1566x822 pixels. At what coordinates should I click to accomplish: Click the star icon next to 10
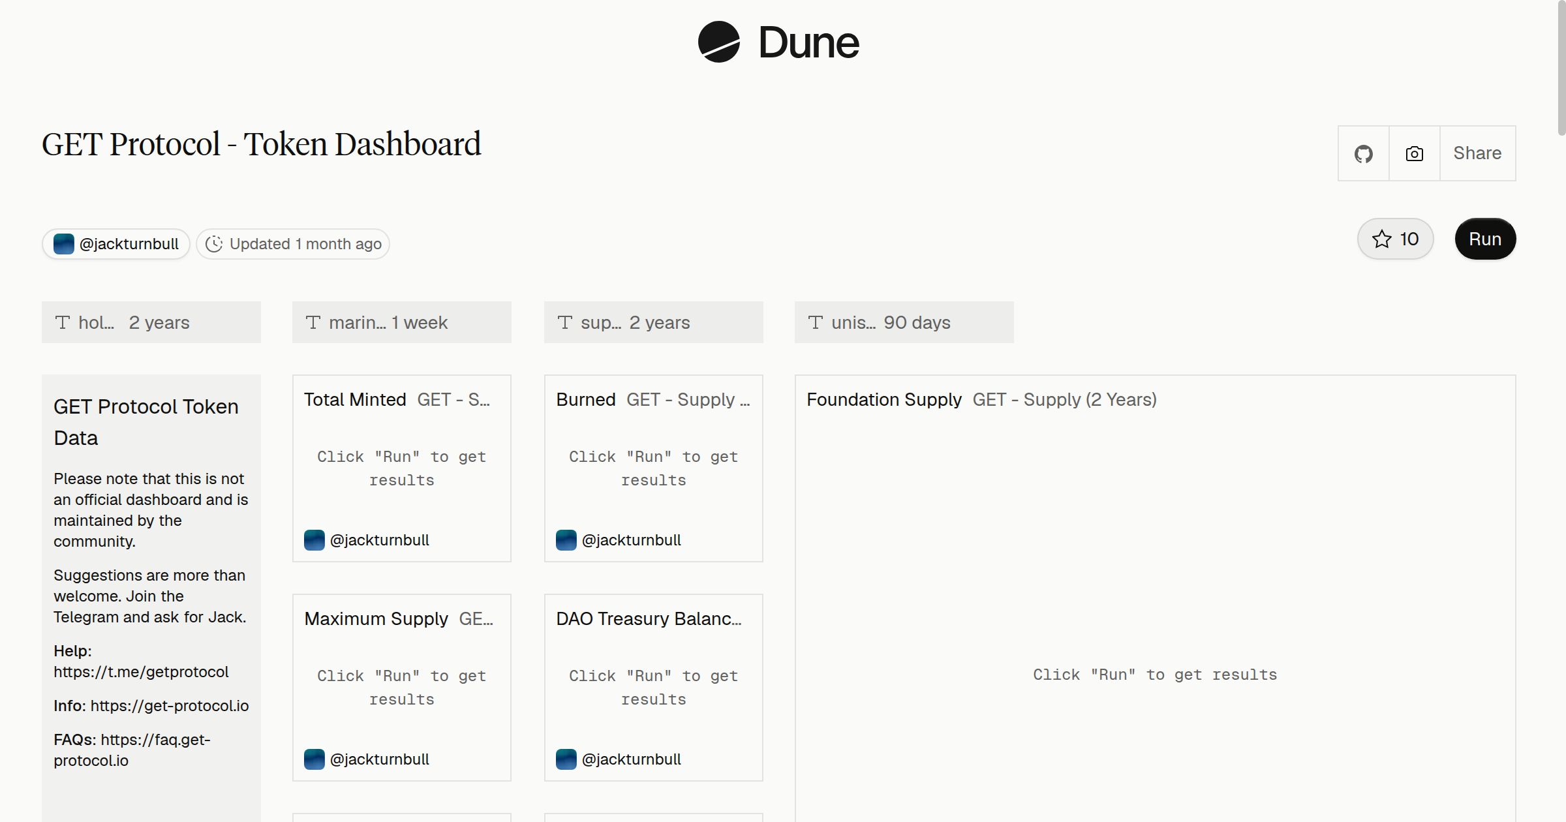1381,239
